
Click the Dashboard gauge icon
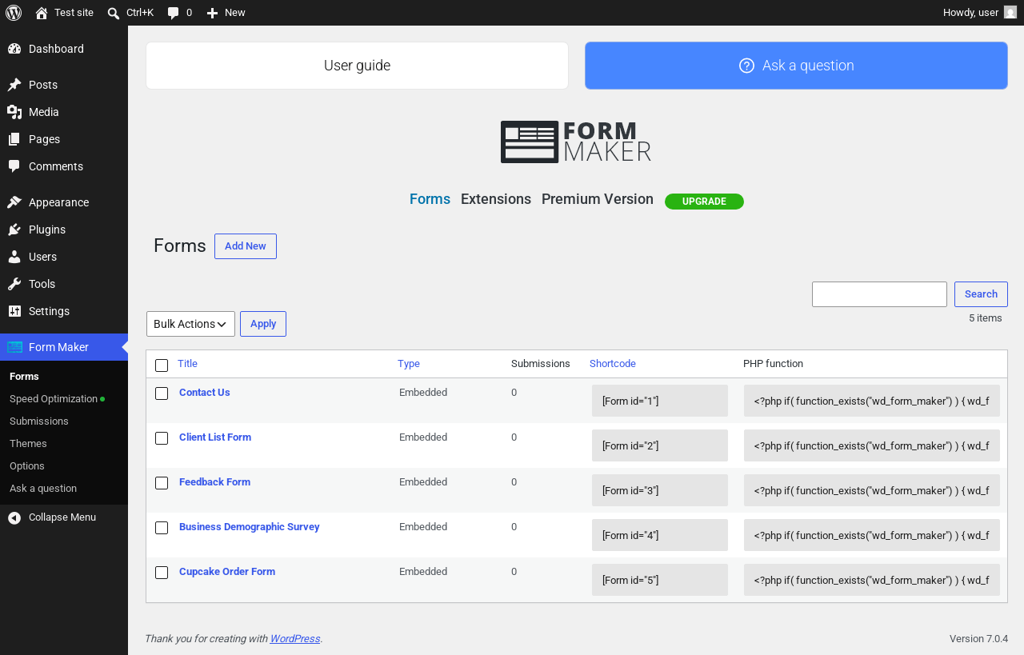(x=14, y=49)
